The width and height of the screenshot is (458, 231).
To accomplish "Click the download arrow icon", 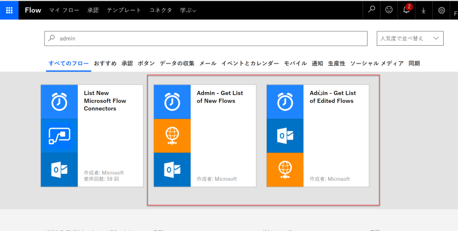I will (x=423, y=10).
